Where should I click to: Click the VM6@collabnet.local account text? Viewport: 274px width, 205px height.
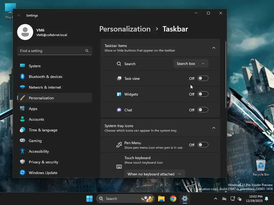tap(52, 35)
